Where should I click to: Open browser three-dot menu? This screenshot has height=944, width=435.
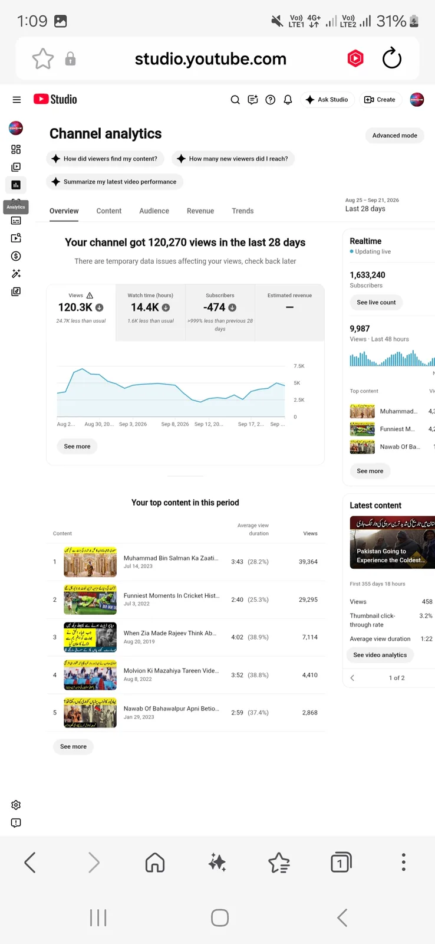403,863
